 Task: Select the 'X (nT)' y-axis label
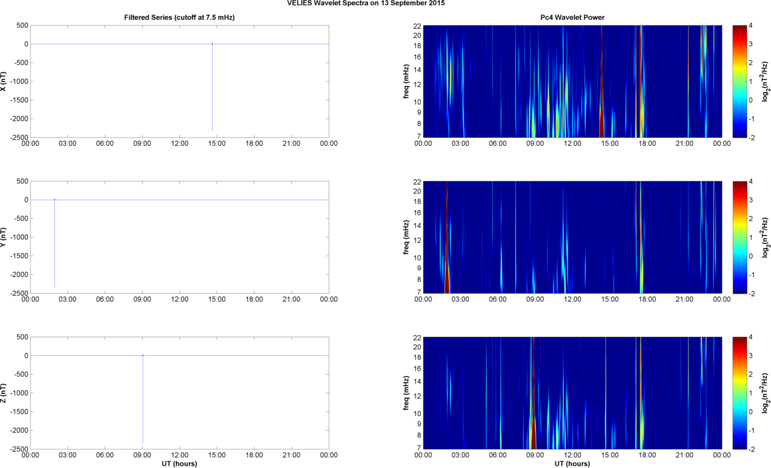[x=5, y=81]
